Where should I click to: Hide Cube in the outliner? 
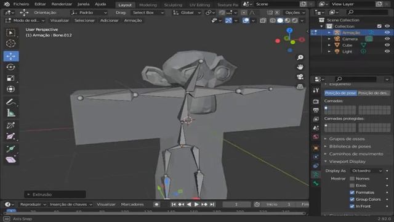tap(387, 45)
